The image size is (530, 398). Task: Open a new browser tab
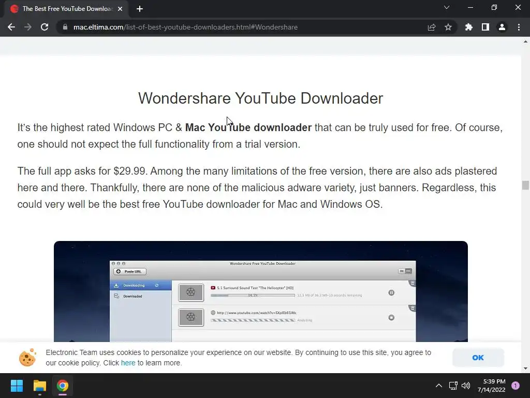point(140,9)
